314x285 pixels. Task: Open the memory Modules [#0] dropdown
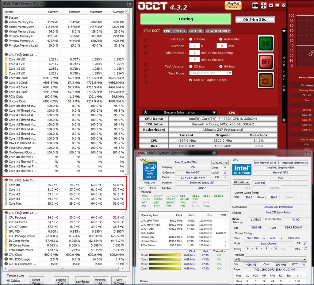270,259
